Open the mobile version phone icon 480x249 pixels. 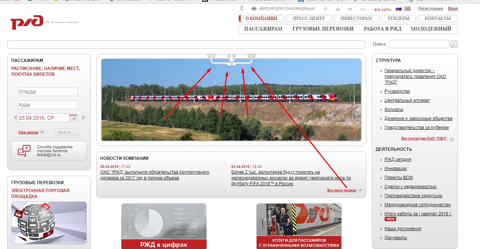coord(242,8)
